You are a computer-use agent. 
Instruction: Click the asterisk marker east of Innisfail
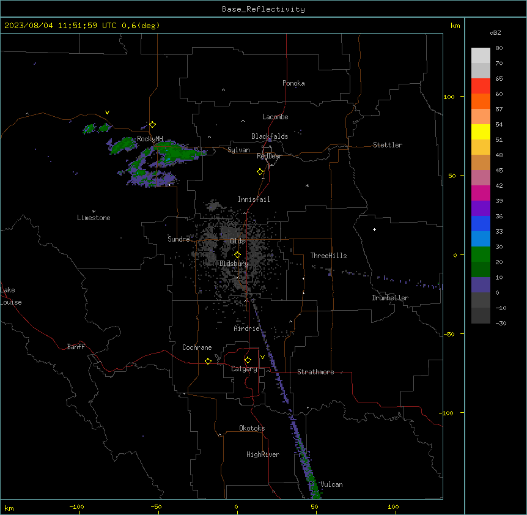click(307, 185)
